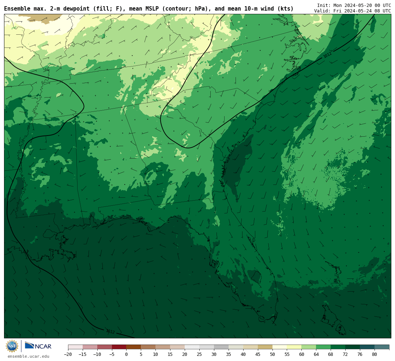Pick the near-white swatch between 20 and 25
The image size is (395, 361).
(x=192, y=347)
